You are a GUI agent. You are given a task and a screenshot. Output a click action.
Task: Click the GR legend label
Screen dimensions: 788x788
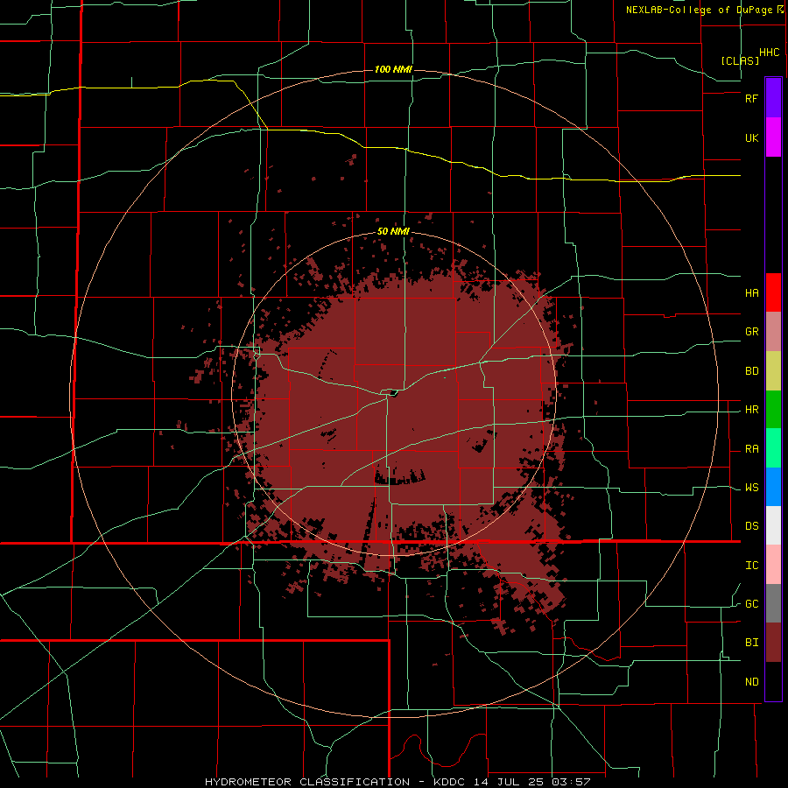point(751,332)
